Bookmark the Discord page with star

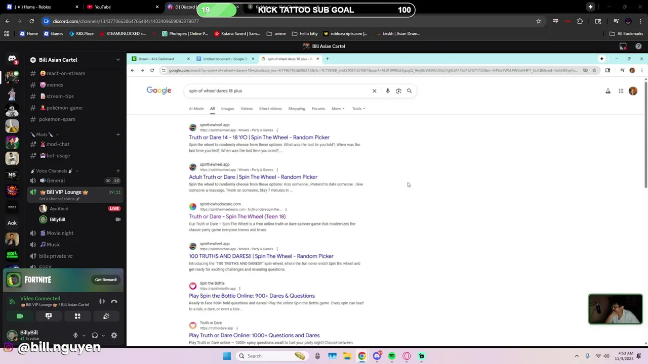539,21
